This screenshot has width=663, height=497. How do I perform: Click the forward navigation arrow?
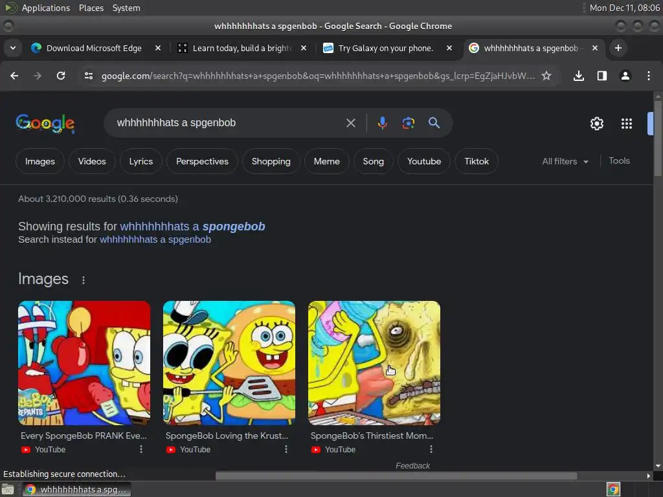point(37,76)
